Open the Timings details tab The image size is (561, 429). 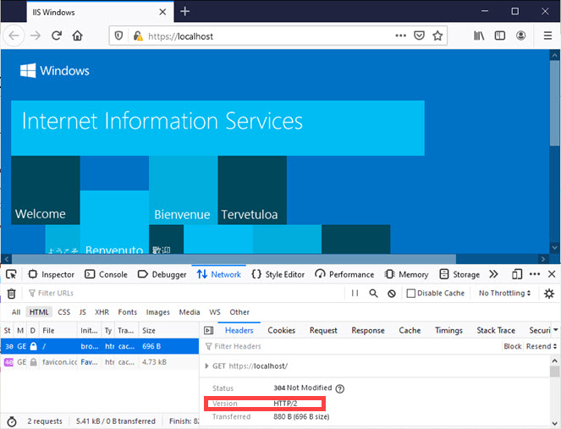(x=448, y=330)
